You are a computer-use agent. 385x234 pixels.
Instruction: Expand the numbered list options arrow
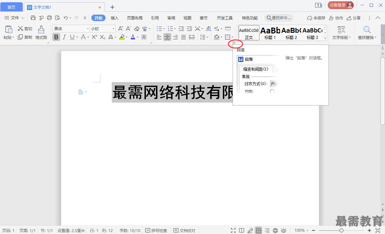click(175, 29)
